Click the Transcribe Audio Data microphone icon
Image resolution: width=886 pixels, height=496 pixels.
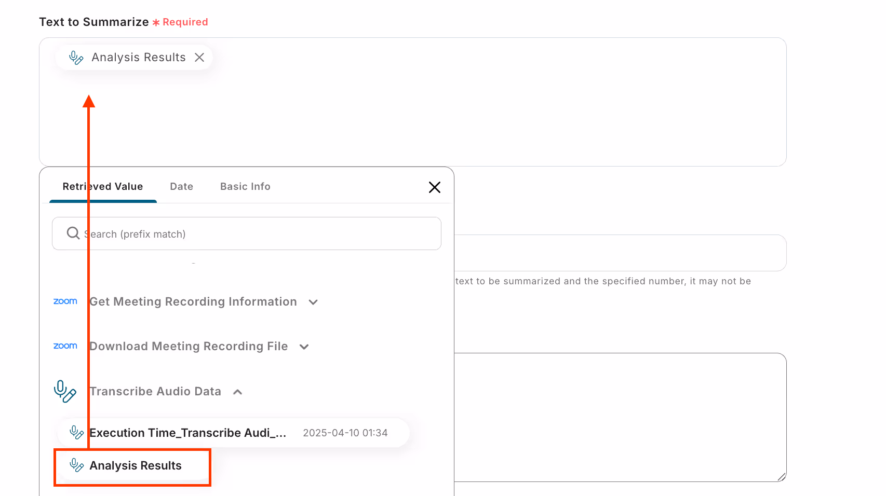65,391
